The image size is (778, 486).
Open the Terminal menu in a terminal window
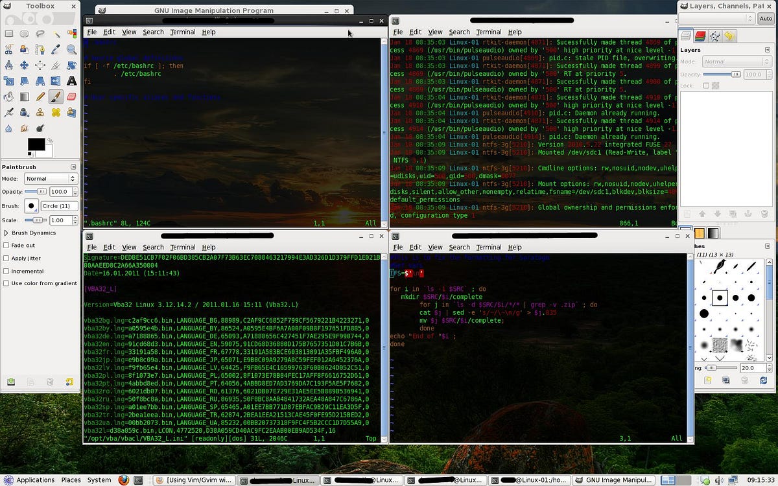182,32
